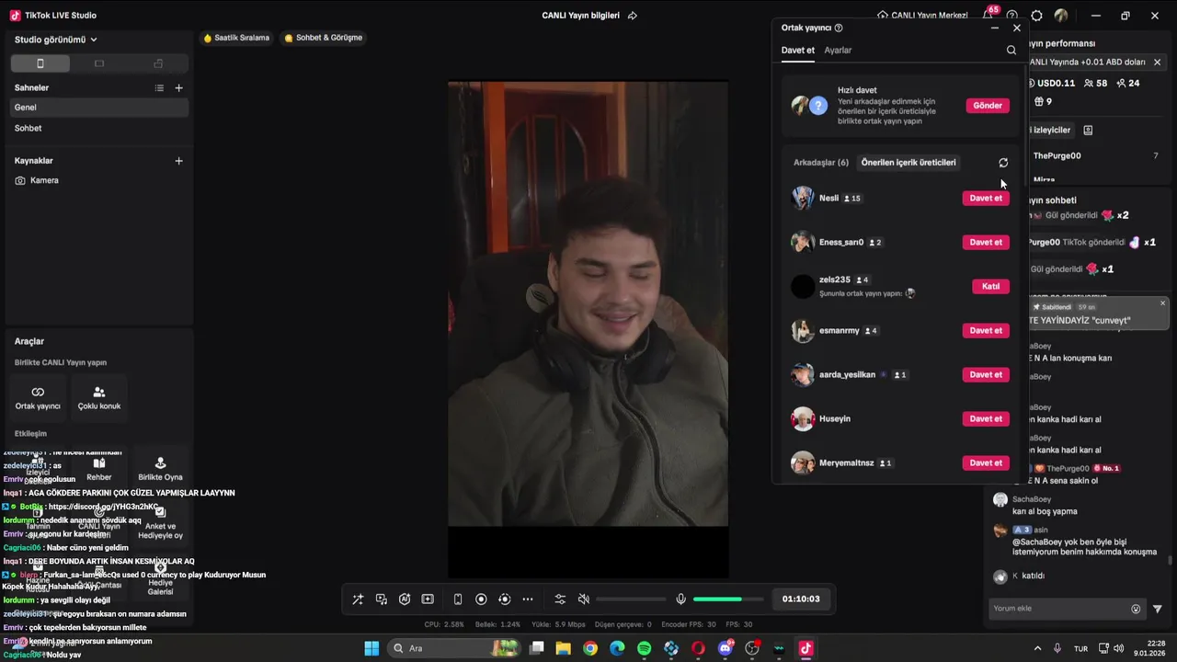The image size is (1177, 662).
Task: Invite Eness_sarı0 with Davet et
Action: (x=986, y=243)
